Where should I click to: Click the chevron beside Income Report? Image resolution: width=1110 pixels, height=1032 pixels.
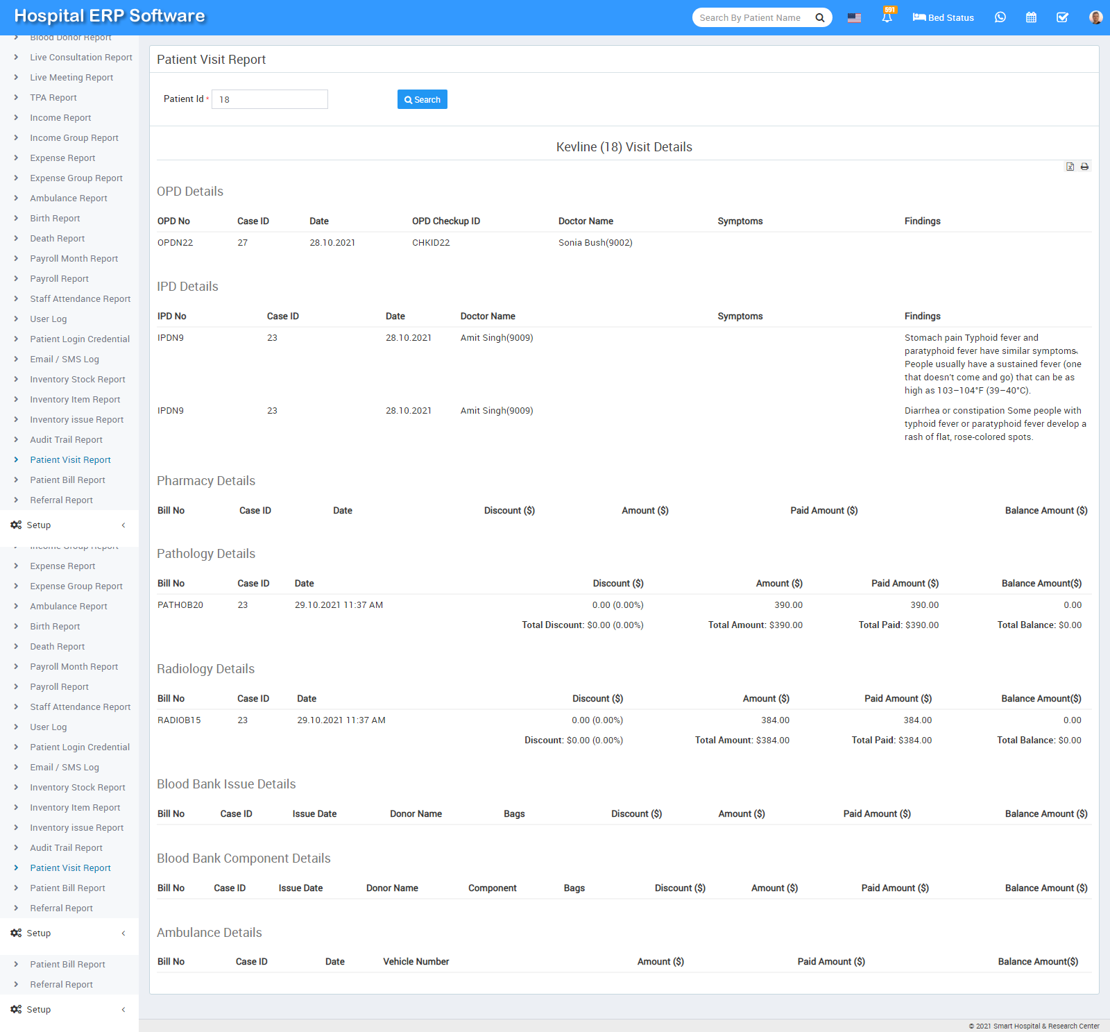click(x=16, y=118)
